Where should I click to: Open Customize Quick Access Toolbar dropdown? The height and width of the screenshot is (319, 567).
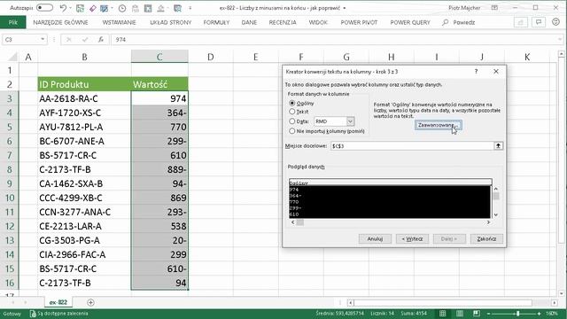pos(190,8)
